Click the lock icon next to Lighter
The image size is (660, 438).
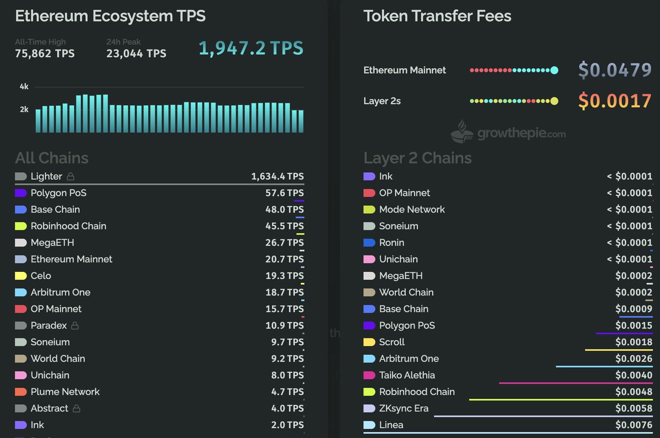(70, 177)
